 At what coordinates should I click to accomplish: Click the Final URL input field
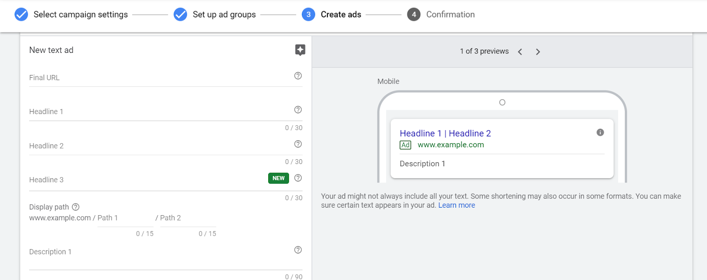tap(159, 78)
